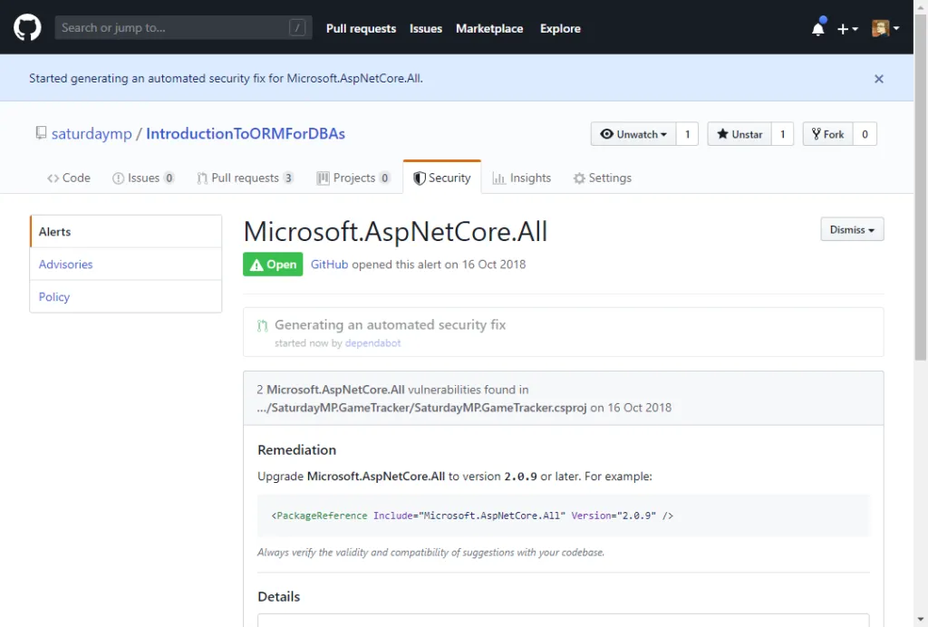Click the page vertical scrollbar thumb

coord(921,188)
